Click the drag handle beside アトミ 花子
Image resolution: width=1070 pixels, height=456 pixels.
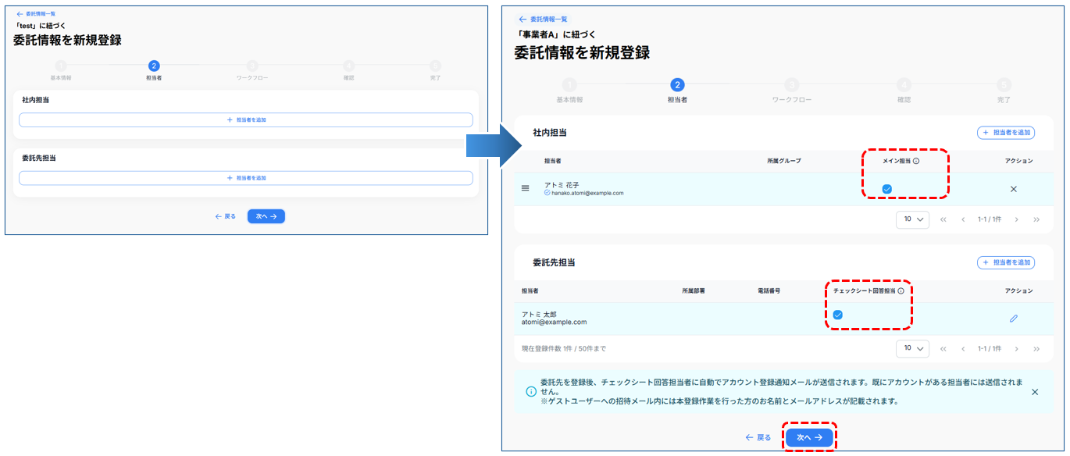point(525,189)
